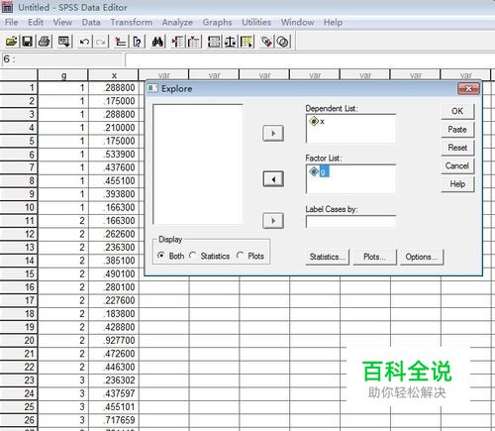Click the empty source variable list box

[198, 164]
